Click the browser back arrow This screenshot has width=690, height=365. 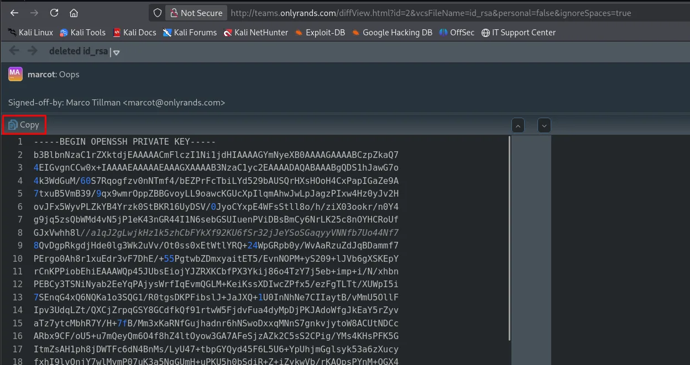click(14, 13)
